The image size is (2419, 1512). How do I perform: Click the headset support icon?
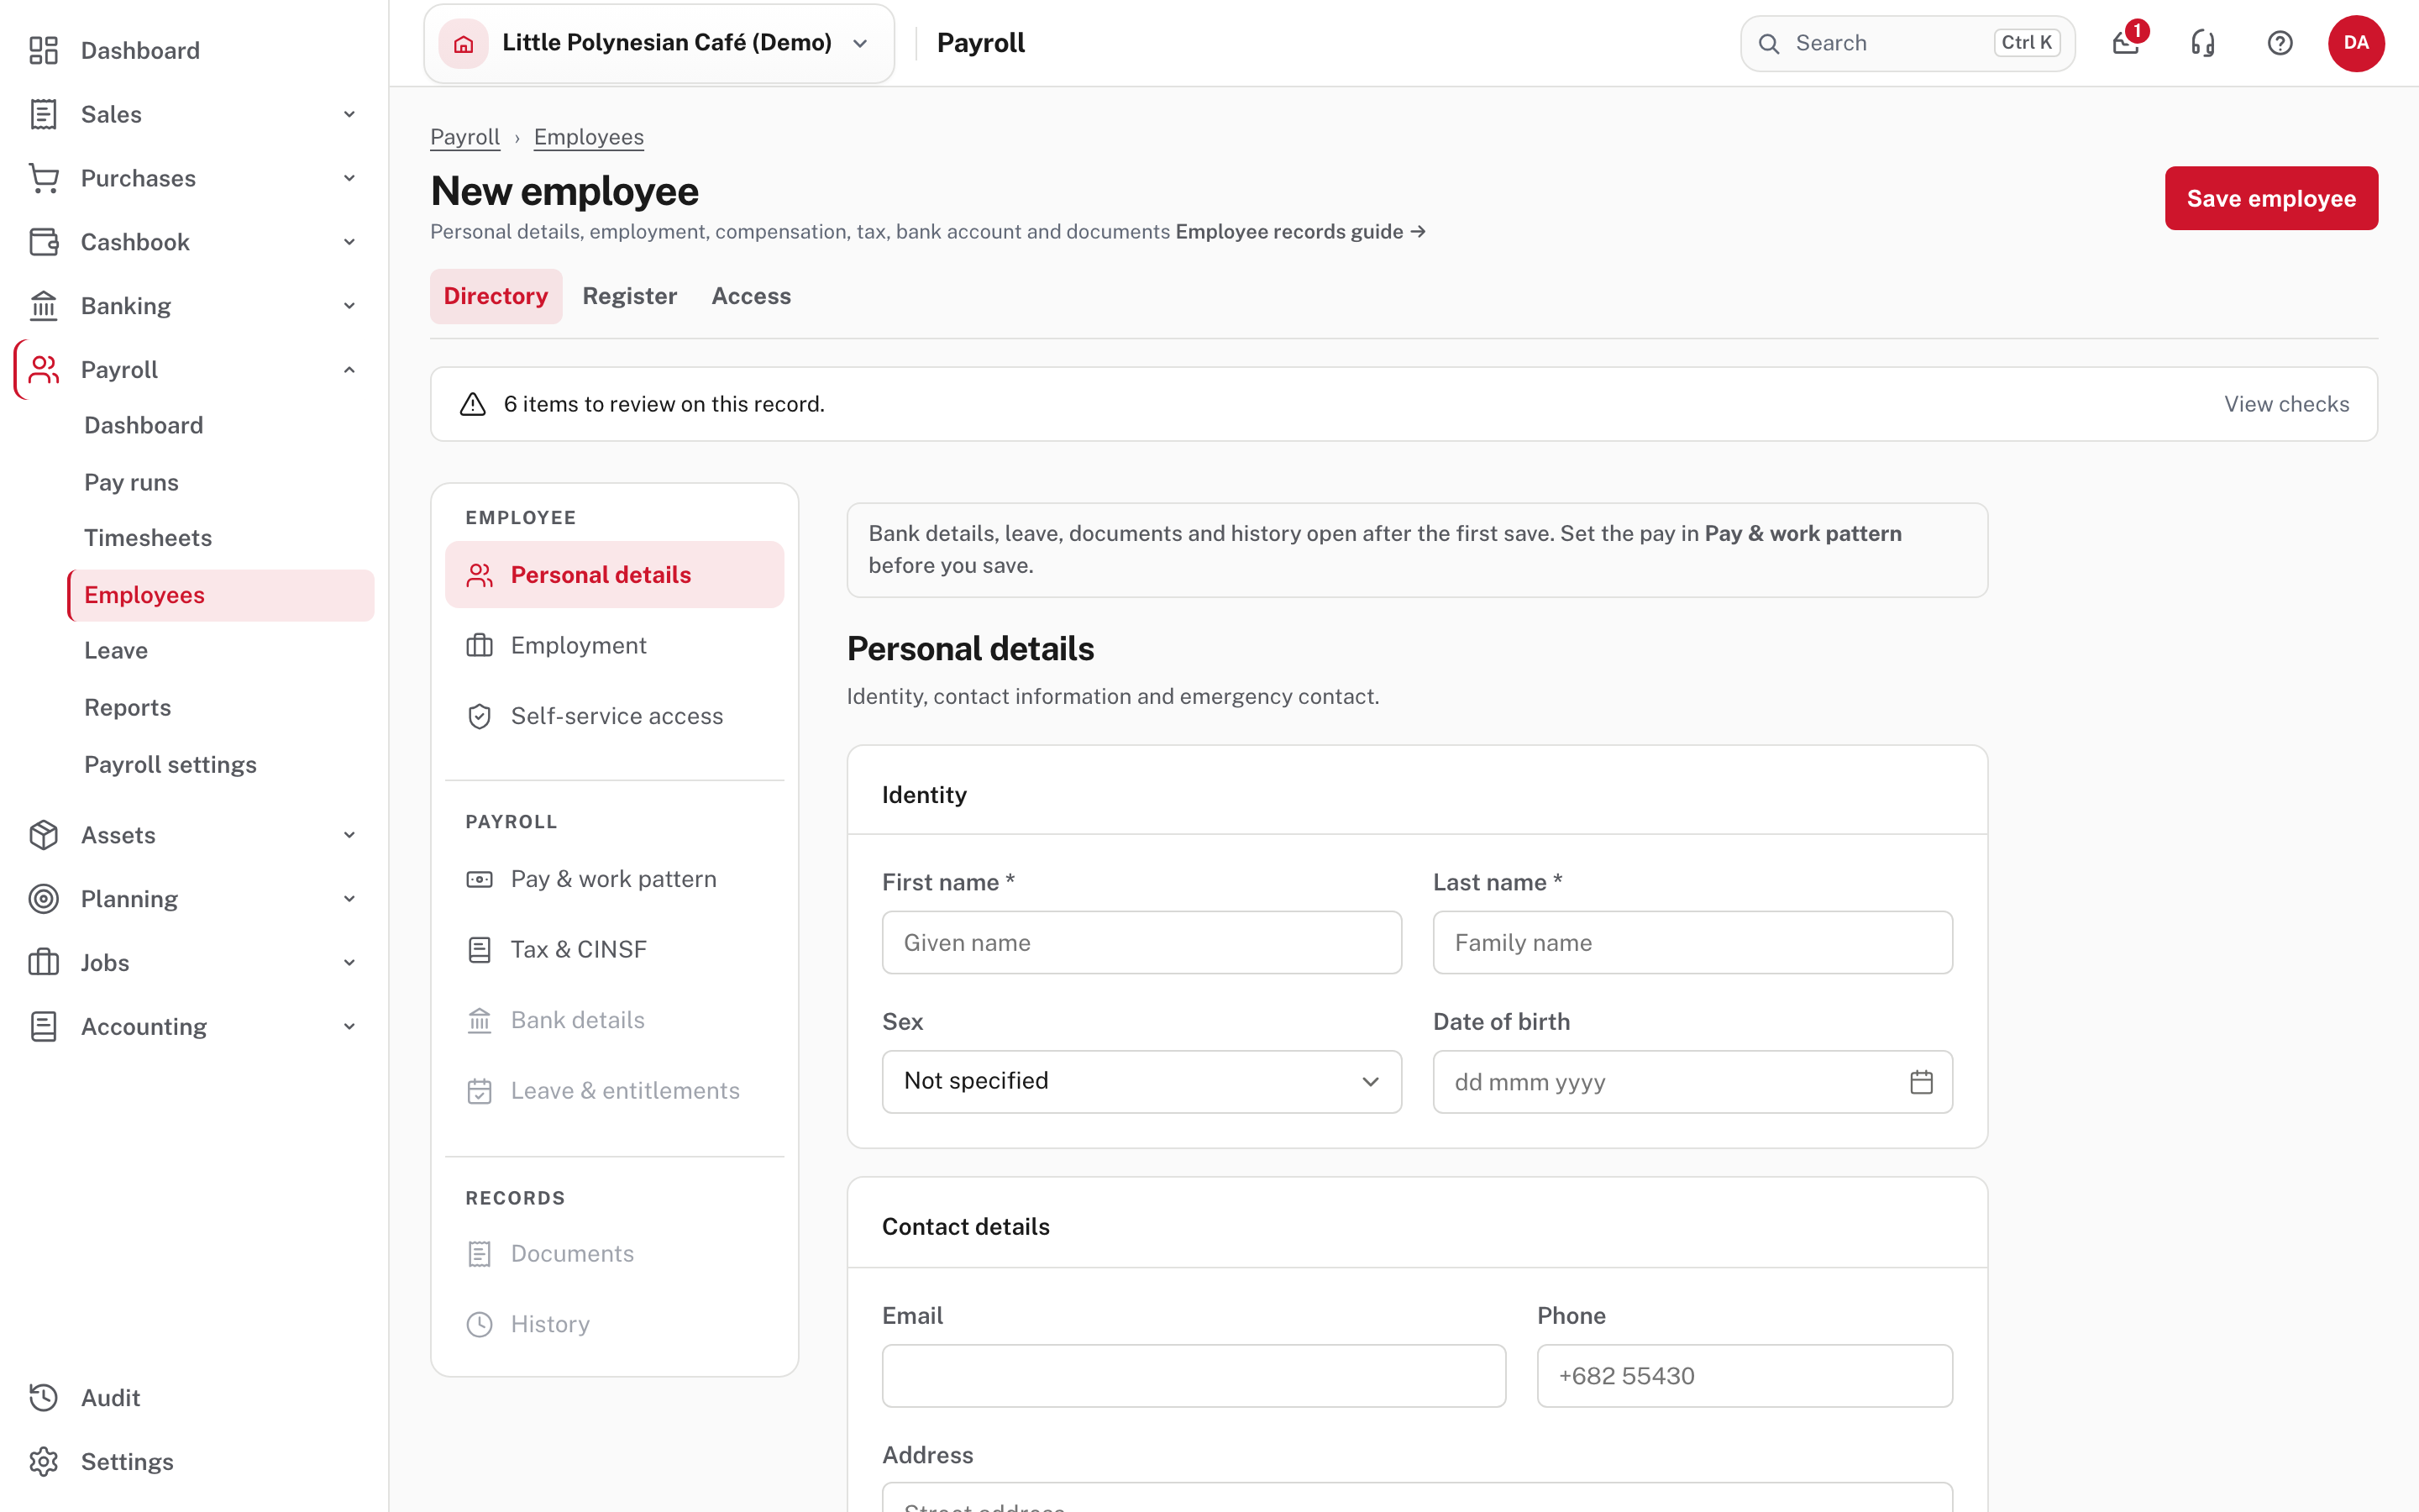2202,43
